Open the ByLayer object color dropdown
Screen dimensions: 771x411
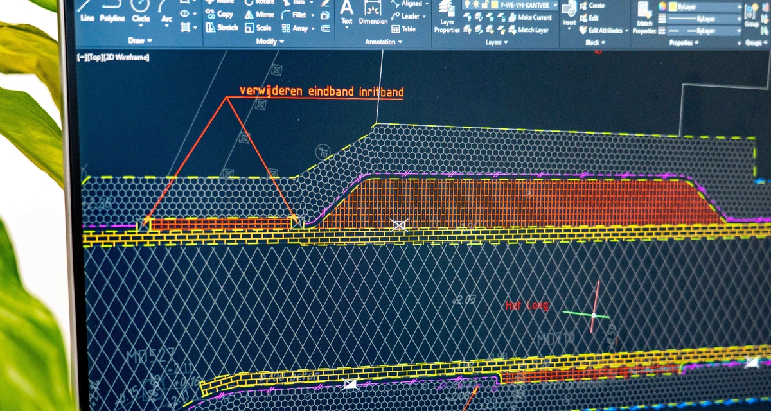pos(738,7)
